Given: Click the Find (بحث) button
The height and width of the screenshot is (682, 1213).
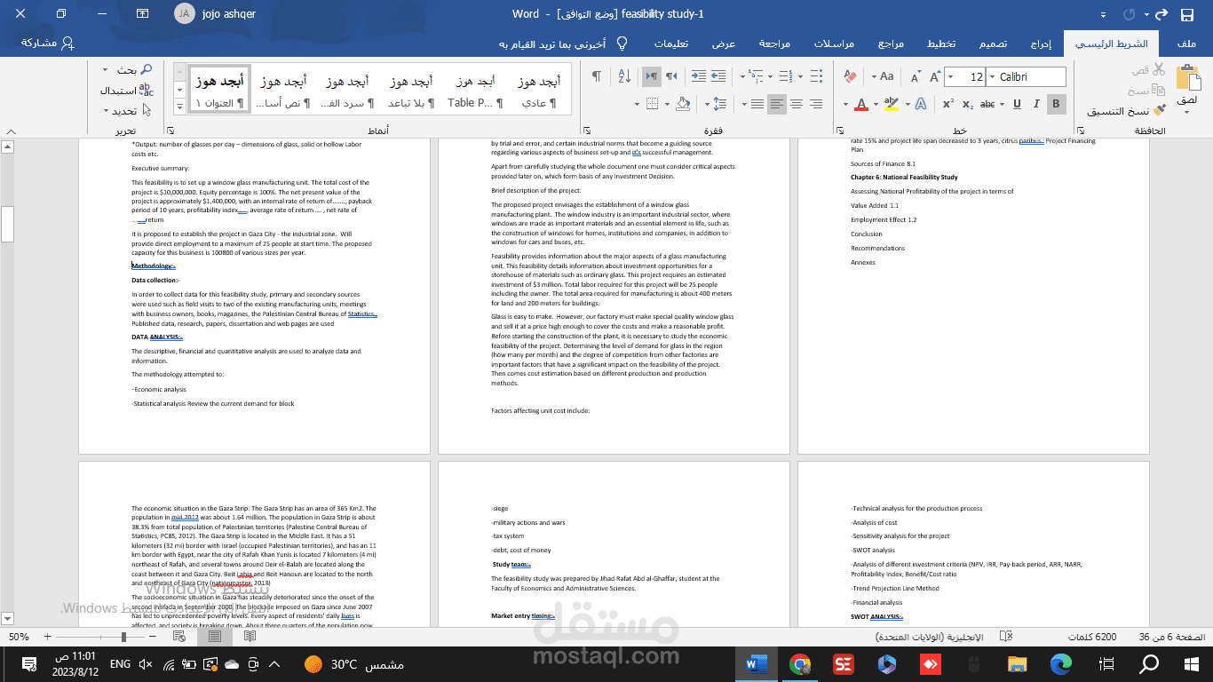Looking at the screenshot, I should click(x=134, y=69).
